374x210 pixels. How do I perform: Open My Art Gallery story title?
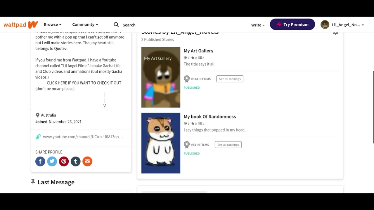[x=198, y=51]
